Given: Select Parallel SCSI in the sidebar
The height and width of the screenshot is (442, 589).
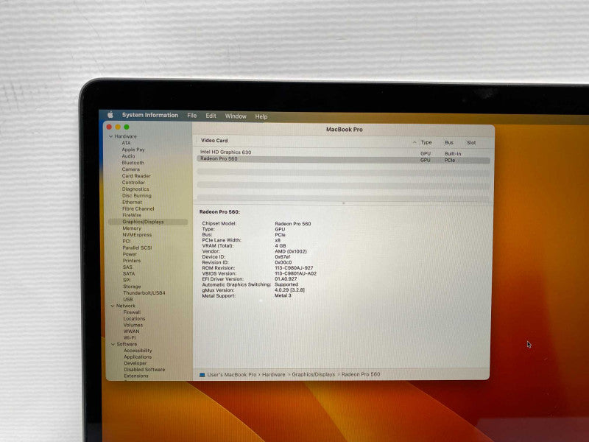Looking at the screenshot, I should [x=137, y=248].
